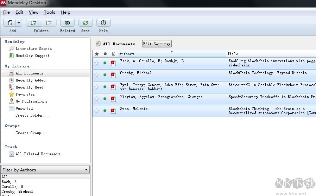Toggle favorite star for Back, A row

coord(96,63)
